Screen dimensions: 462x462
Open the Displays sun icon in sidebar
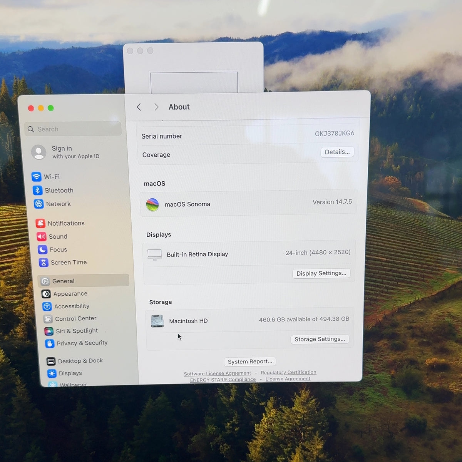[x=52, y=373]
